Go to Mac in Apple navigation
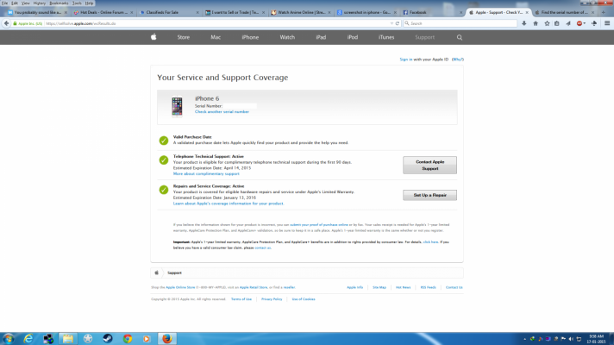This screenshot has height=345, width=614. [x=216, y=37]
